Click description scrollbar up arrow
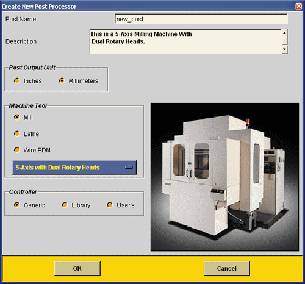The width and height of the screenshot is (305, 284). point(285,33)
